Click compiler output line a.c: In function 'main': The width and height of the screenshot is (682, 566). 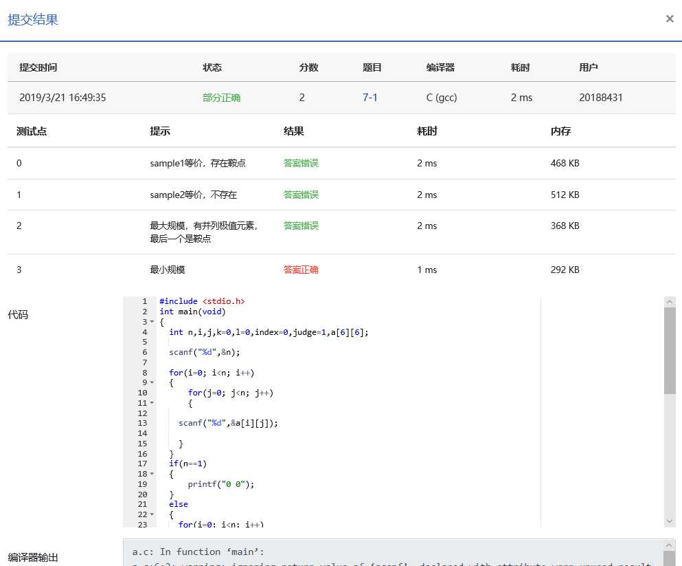(198, 552)
